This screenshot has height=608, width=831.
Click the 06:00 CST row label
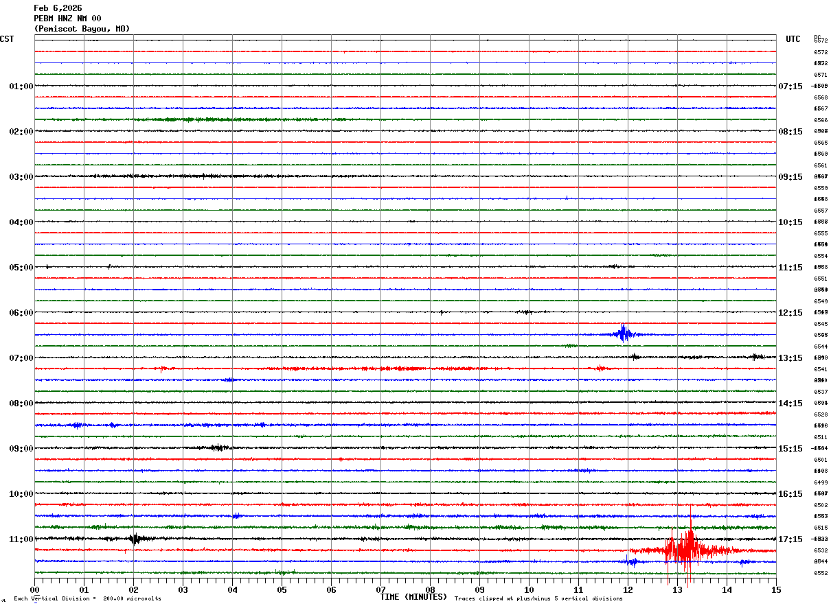coord(21,313)
